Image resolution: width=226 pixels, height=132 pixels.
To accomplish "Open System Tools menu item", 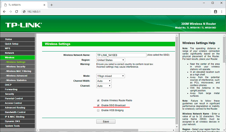I will [x=17, y=126].
